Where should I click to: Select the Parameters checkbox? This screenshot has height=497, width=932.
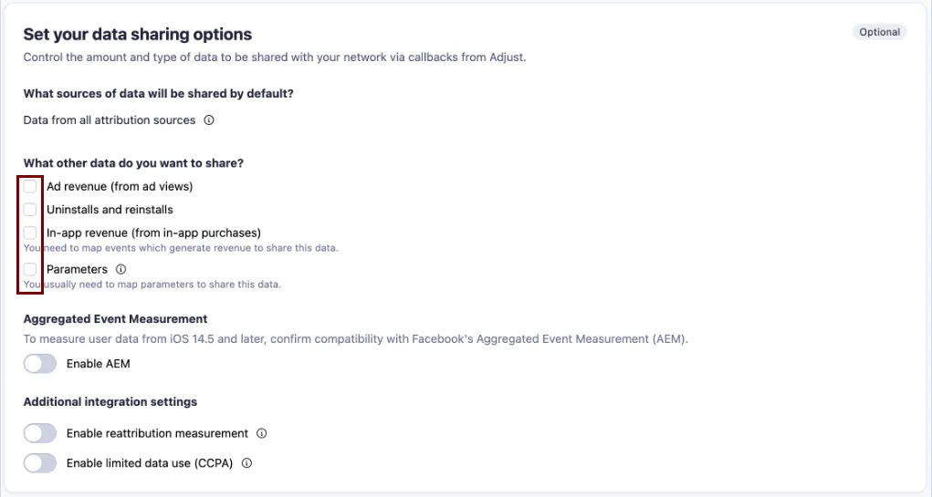coord(30,270)
